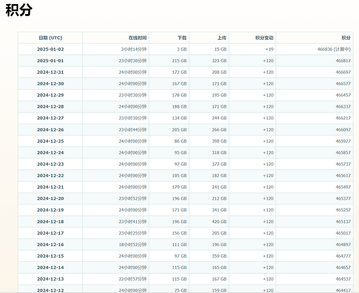Click online time 2小时14分钟
Image resolution: width=359 pixels, height=293 pixels.
(134, 49)
